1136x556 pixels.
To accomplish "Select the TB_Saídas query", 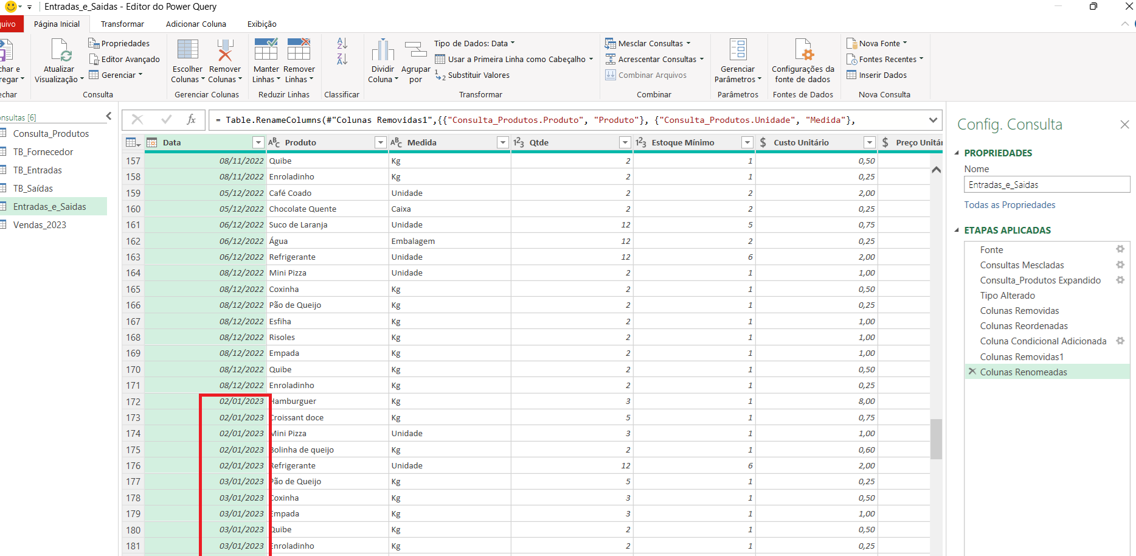I will [33, 188].
